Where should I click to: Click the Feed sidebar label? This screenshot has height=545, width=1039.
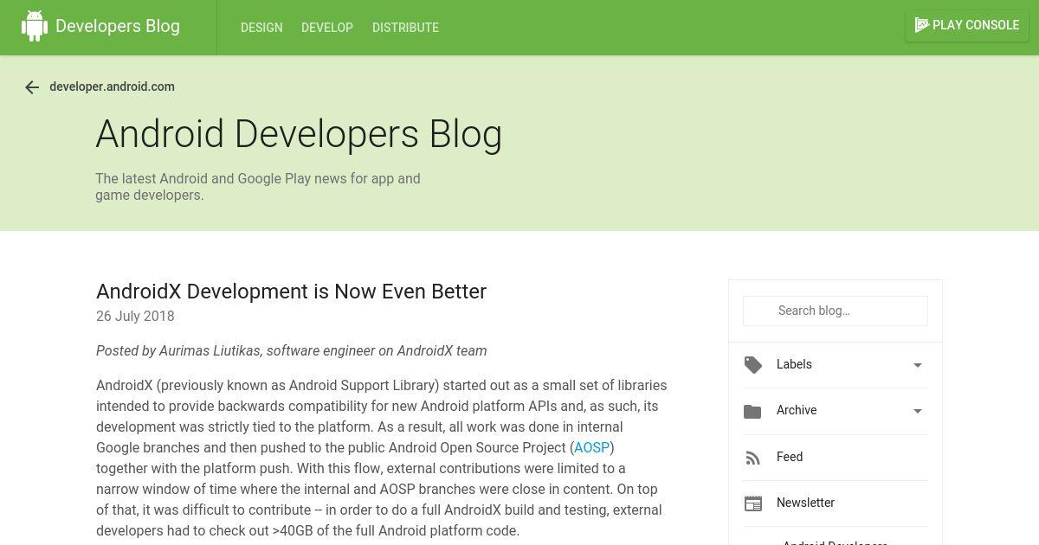coord(790,457)
